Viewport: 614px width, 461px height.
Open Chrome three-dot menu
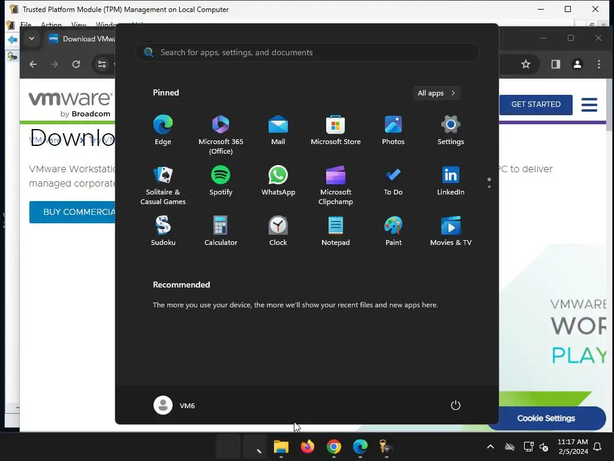point(599,64)
